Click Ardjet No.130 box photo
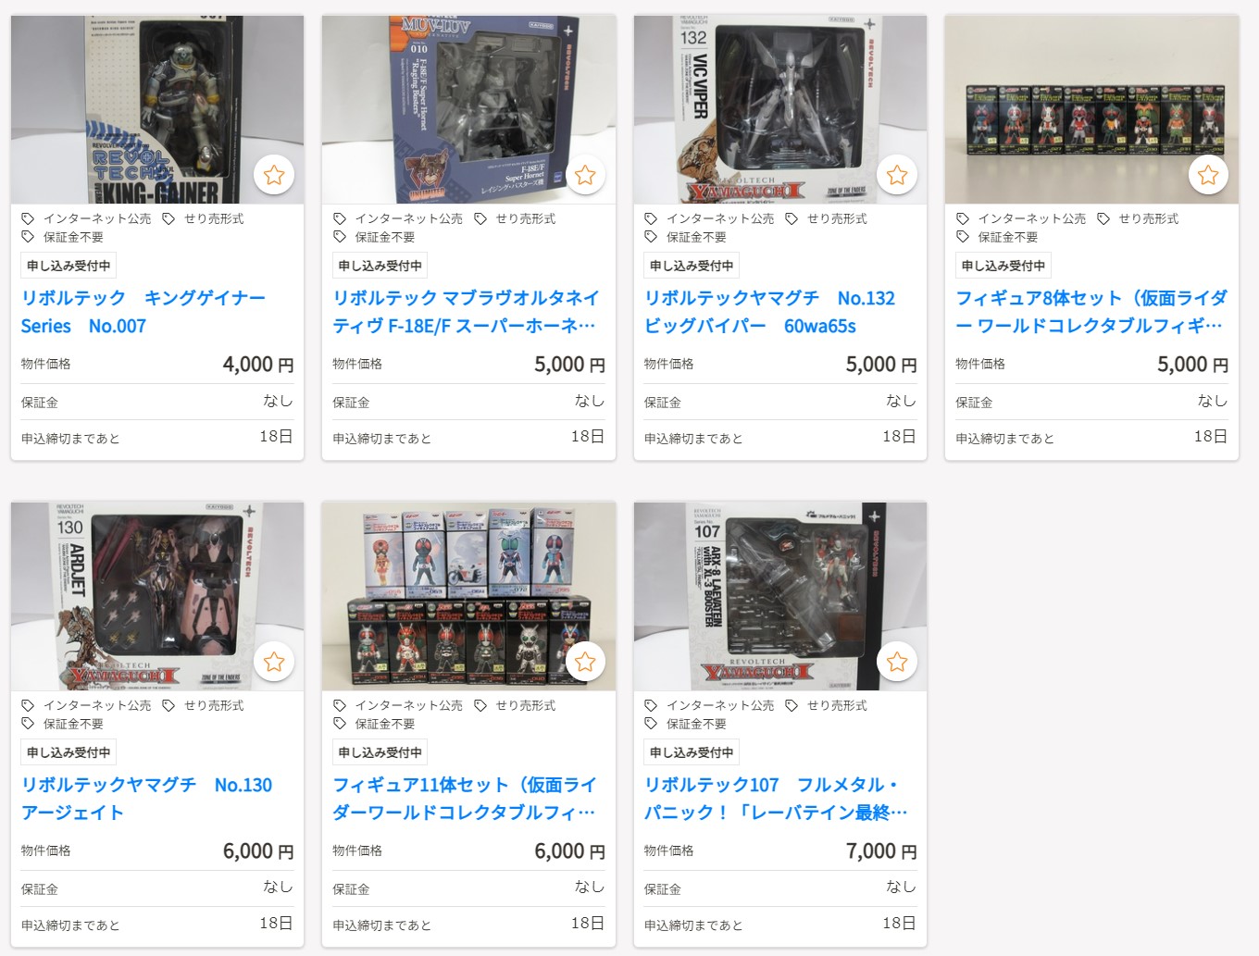 tap(157, 596)
